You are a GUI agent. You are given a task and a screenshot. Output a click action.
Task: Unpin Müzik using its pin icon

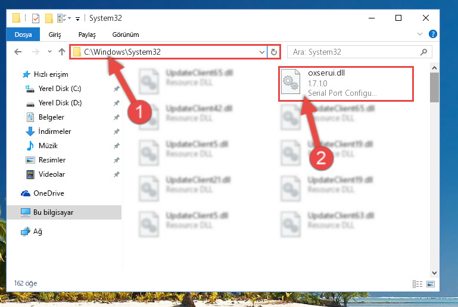(117, 146)
